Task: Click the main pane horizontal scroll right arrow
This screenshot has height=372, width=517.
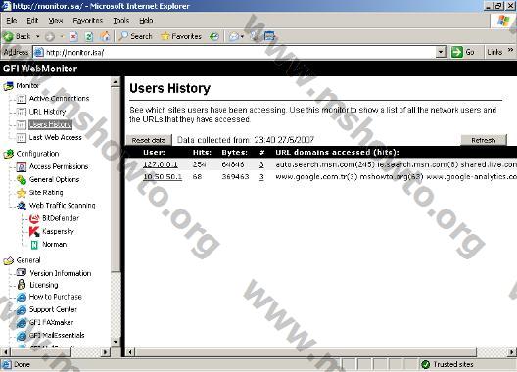Action: 511,352
